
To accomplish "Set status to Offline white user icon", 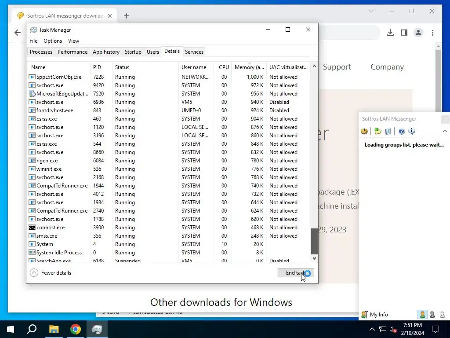I will coord(442,314).
